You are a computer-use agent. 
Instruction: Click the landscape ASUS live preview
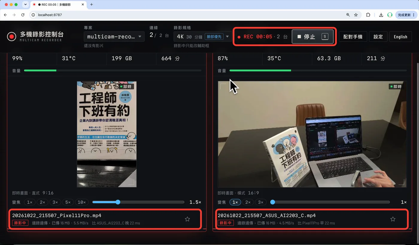(312, 134)
